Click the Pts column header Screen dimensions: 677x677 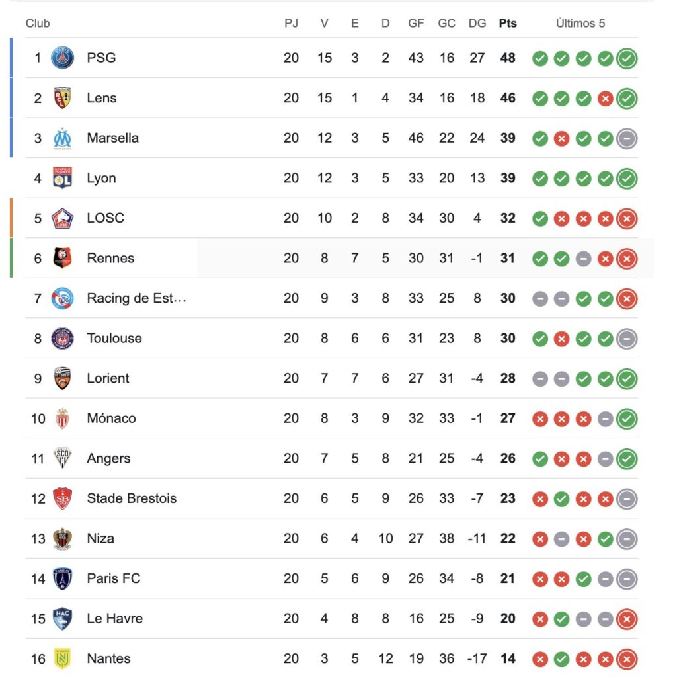point(508,24)
